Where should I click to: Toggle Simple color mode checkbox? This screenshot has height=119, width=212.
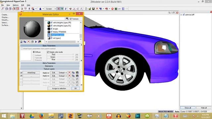pyautogui.click(x=48, y=52)
